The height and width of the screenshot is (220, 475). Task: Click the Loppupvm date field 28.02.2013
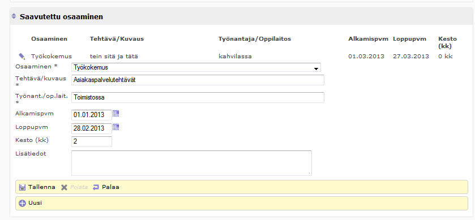click(x=92, y=128)
